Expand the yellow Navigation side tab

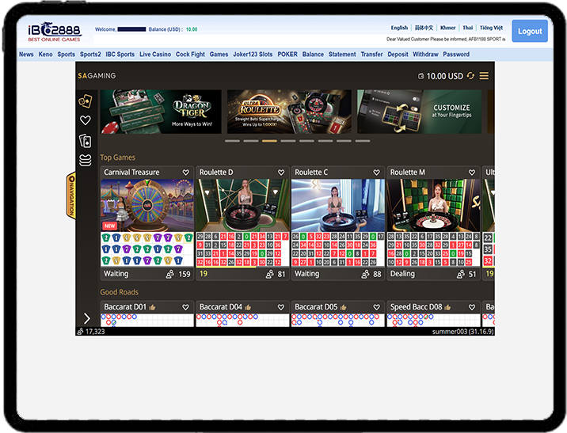click(70, 196)
